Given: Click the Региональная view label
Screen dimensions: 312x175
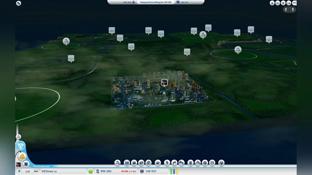Looking at the screenshot, I should (x=42, y=166).
